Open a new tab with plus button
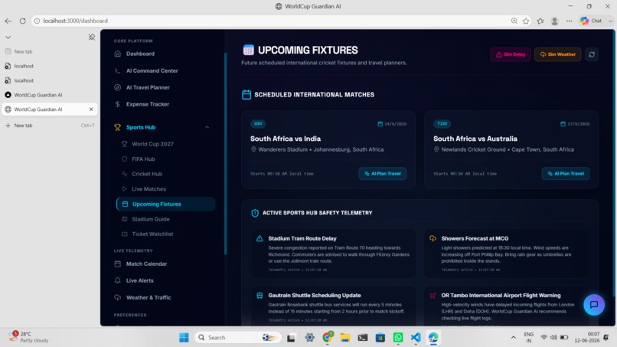Screen dimensions: 617x347 (x=8, y=126)
